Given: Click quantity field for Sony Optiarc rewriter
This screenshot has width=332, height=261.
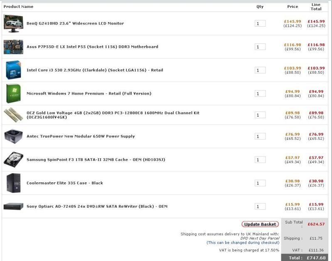Looking at the screenshot, I should coord(260,206).
